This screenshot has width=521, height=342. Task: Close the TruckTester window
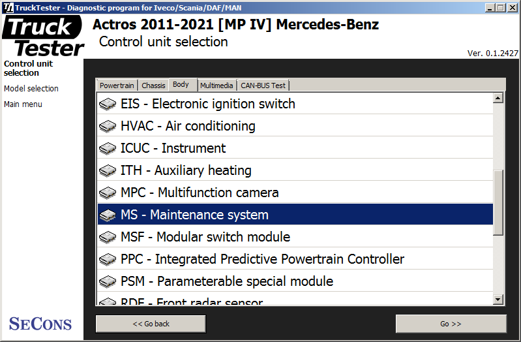coord(513,7)
